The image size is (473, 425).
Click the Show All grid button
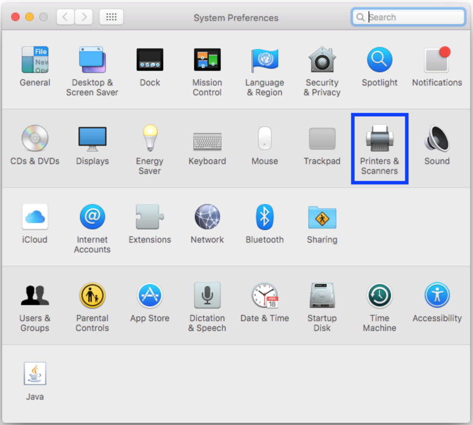111,17
